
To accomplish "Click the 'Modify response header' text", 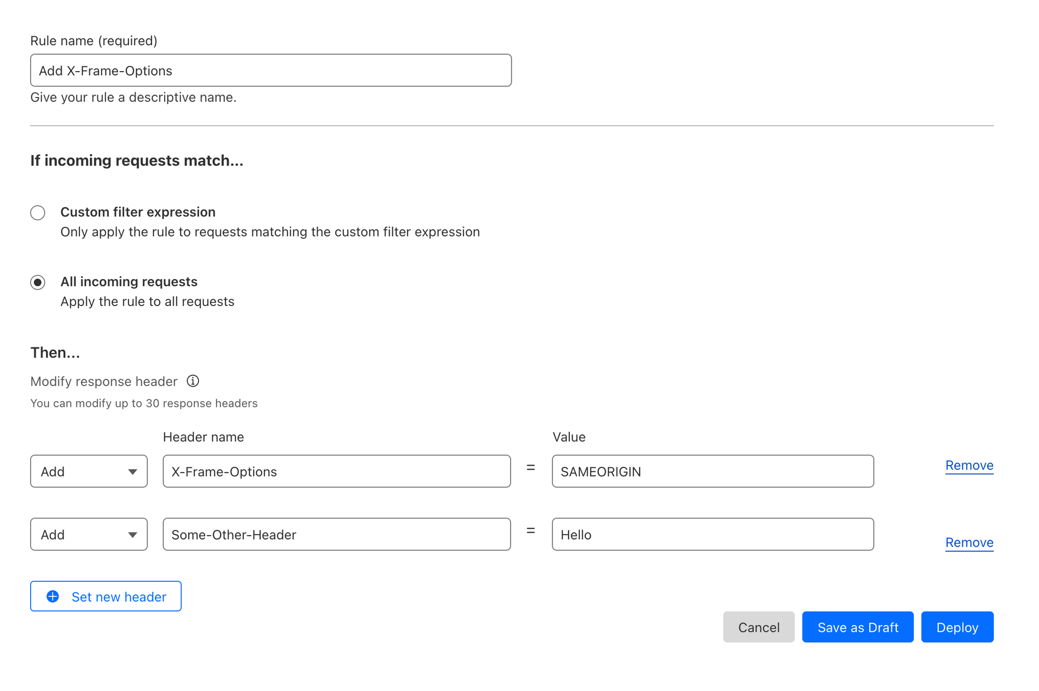I will 104,381.
